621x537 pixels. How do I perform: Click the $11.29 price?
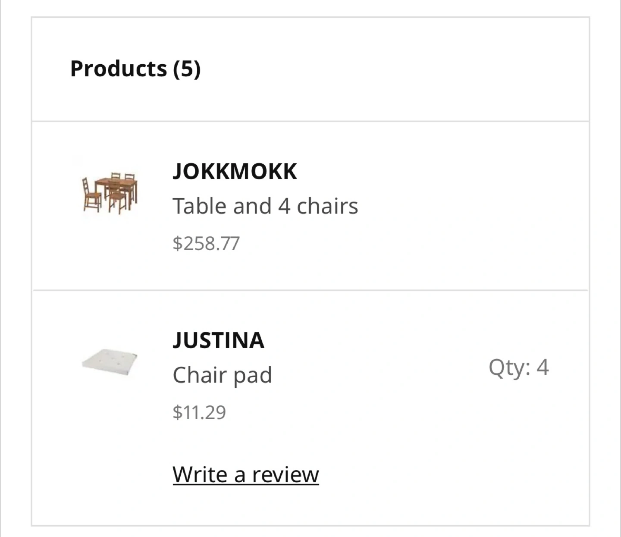[x=199, y=412]
